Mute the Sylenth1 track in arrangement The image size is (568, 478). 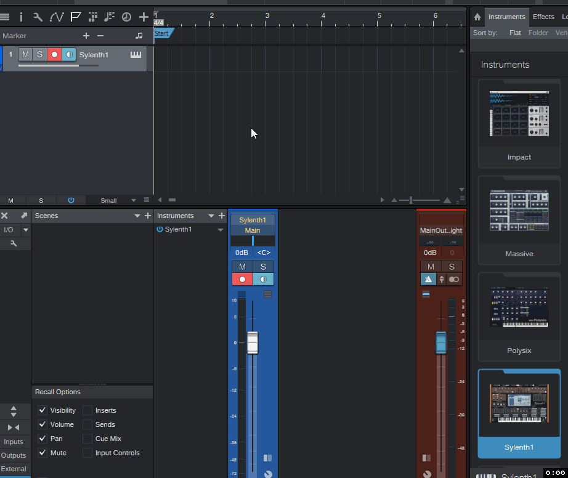(x=25, y=55)
